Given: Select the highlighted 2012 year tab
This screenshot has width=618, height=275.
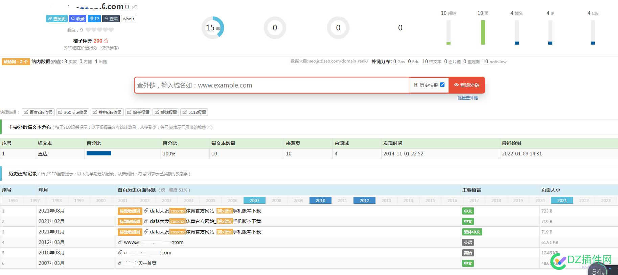Looking at the screenshot, I should click(x=364, y=200).
